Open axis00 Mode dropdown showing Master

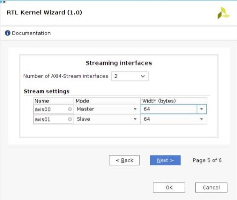pos(107,109)
